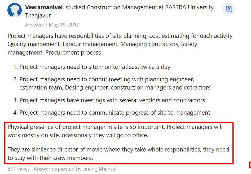The height and width of the screenshot is (174, 251).
Task: Click the follow Veeramanivel person-plus icon
Action: (229, 9)
